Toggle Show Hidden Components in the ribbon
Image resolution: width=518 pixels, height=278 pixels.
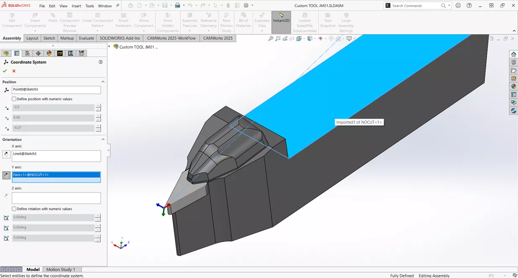pos(167,20)
